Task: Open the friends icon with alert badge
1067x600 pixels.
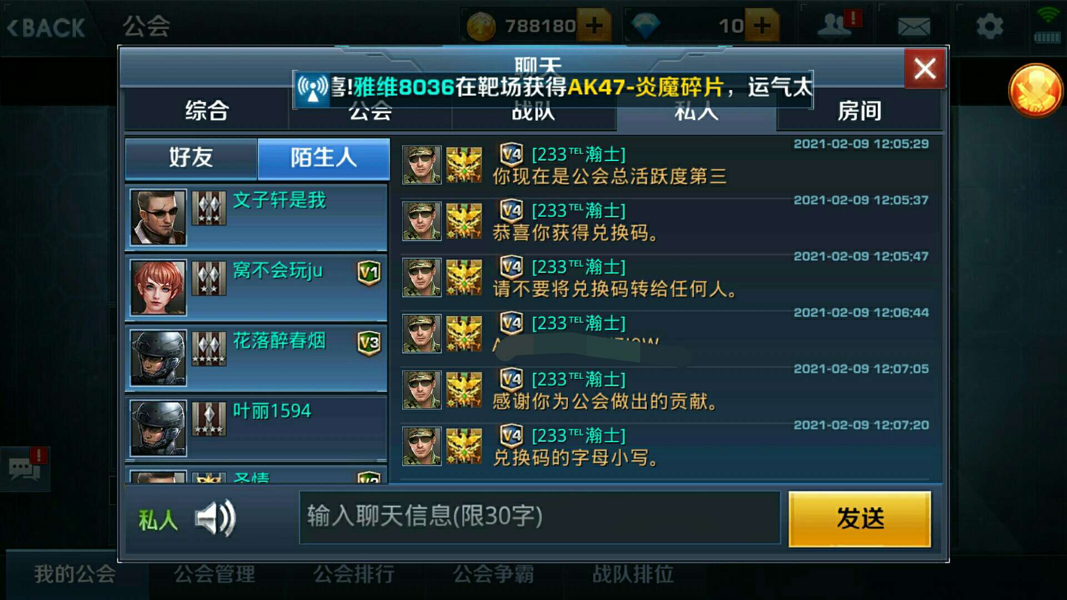Action: coord(837,24)
